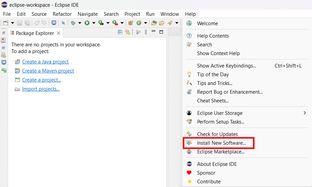The image size is (312, 187).
Task: Expand the New Java Class dropdown arrow
Action: pyautogui.click(x=145, y=23)
